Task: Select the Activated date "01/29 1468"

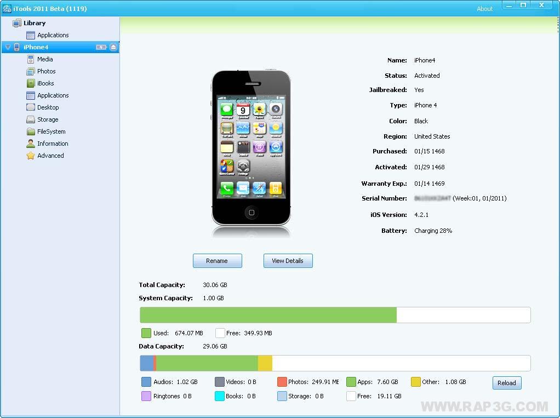Action: coord(429,167)
